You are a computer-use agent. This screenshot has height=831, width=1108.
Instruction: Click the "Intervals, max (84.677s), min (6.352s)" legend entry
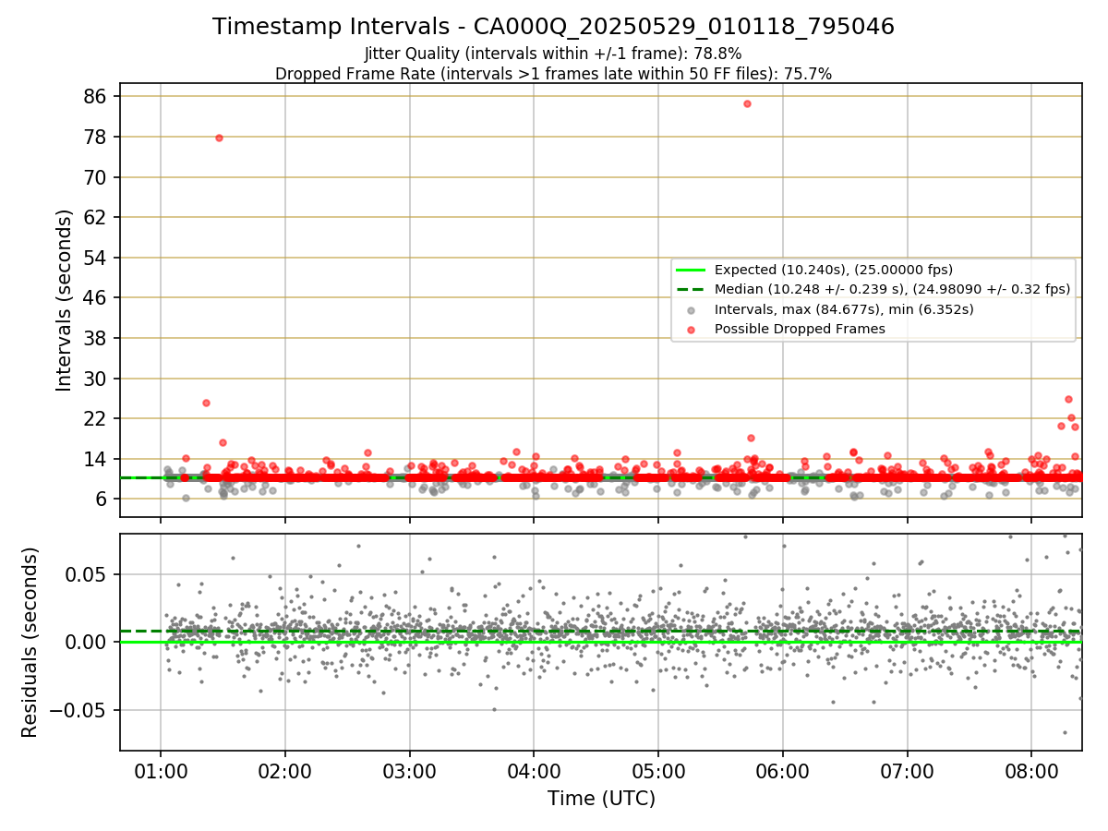click(844, 309)
